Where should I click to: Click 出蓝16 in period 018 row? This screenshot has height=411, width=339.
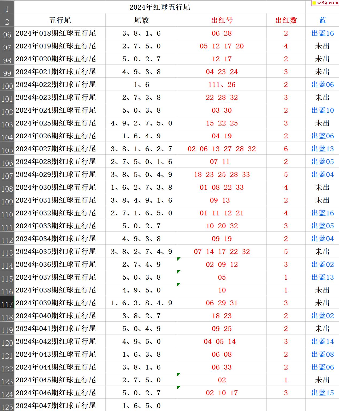pyautogui.click(x=322, y=33)
